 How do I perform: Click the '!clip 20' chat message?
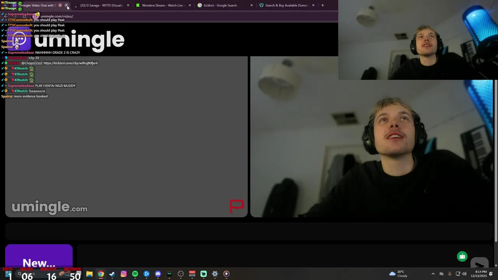34,58
